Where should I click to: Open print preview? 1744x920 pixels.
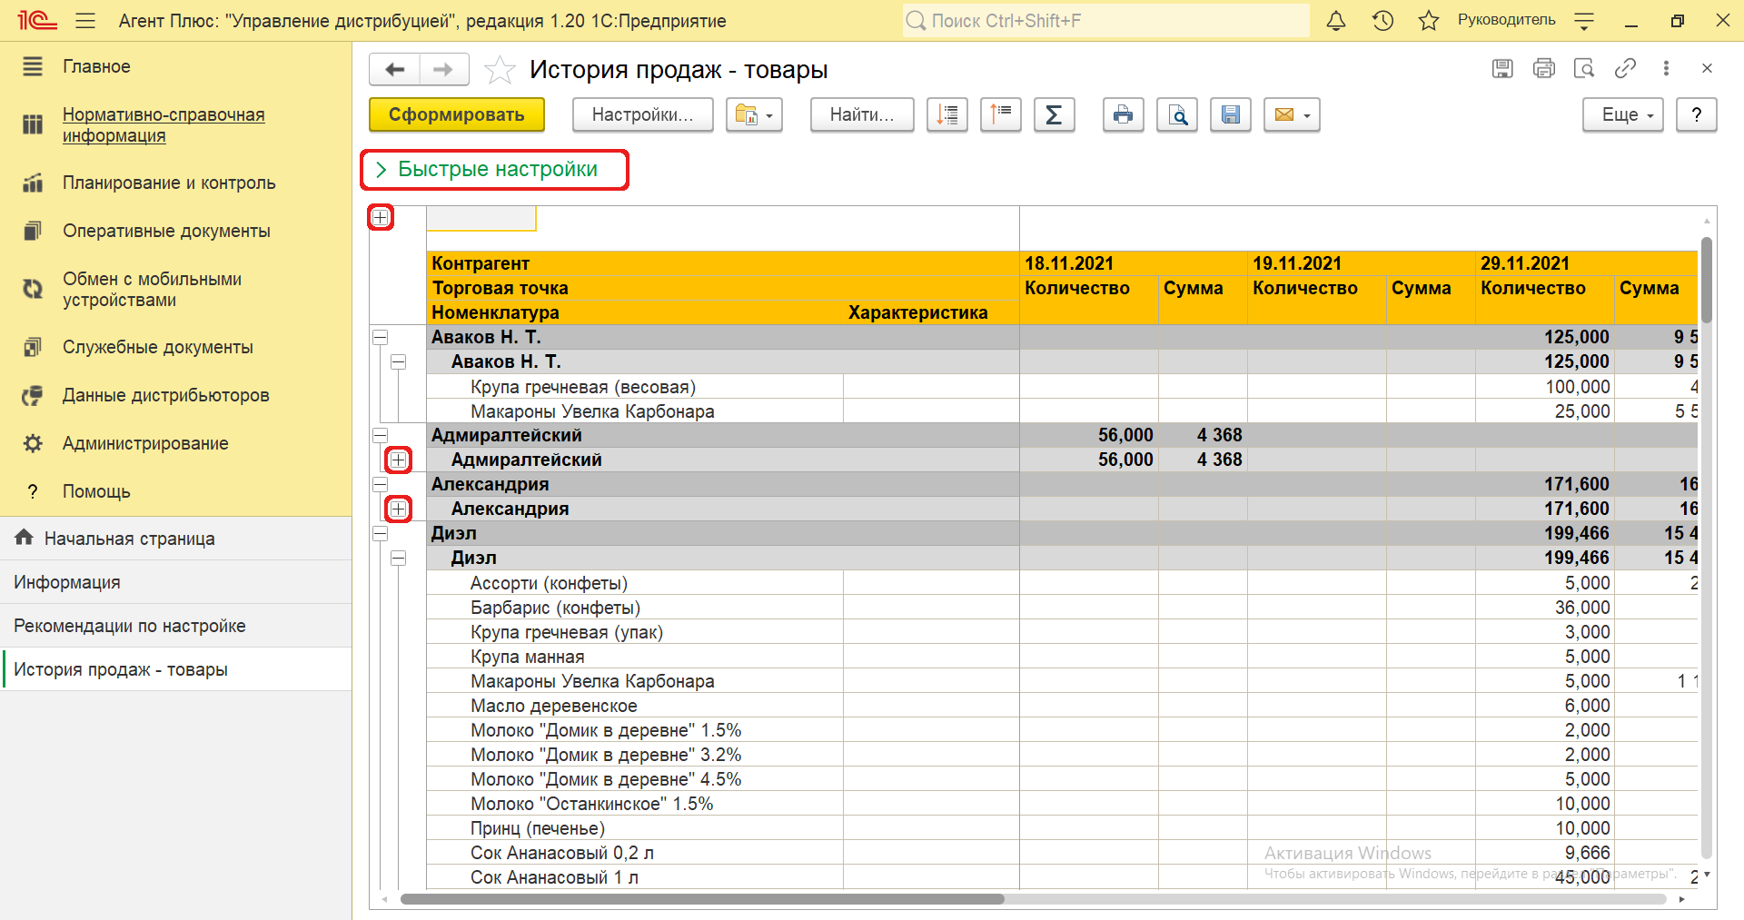[x=1177, y=114]
